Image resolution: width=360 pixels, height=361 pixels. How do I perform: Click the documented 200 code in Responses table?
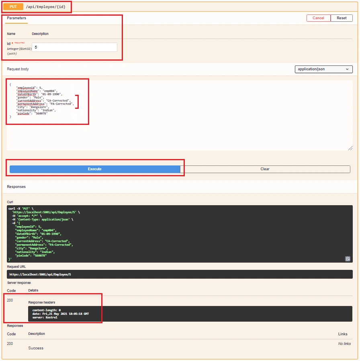pyautogui.click(x=10, y=343)
